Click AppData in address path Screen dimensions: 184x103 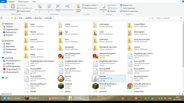point(28,18)
